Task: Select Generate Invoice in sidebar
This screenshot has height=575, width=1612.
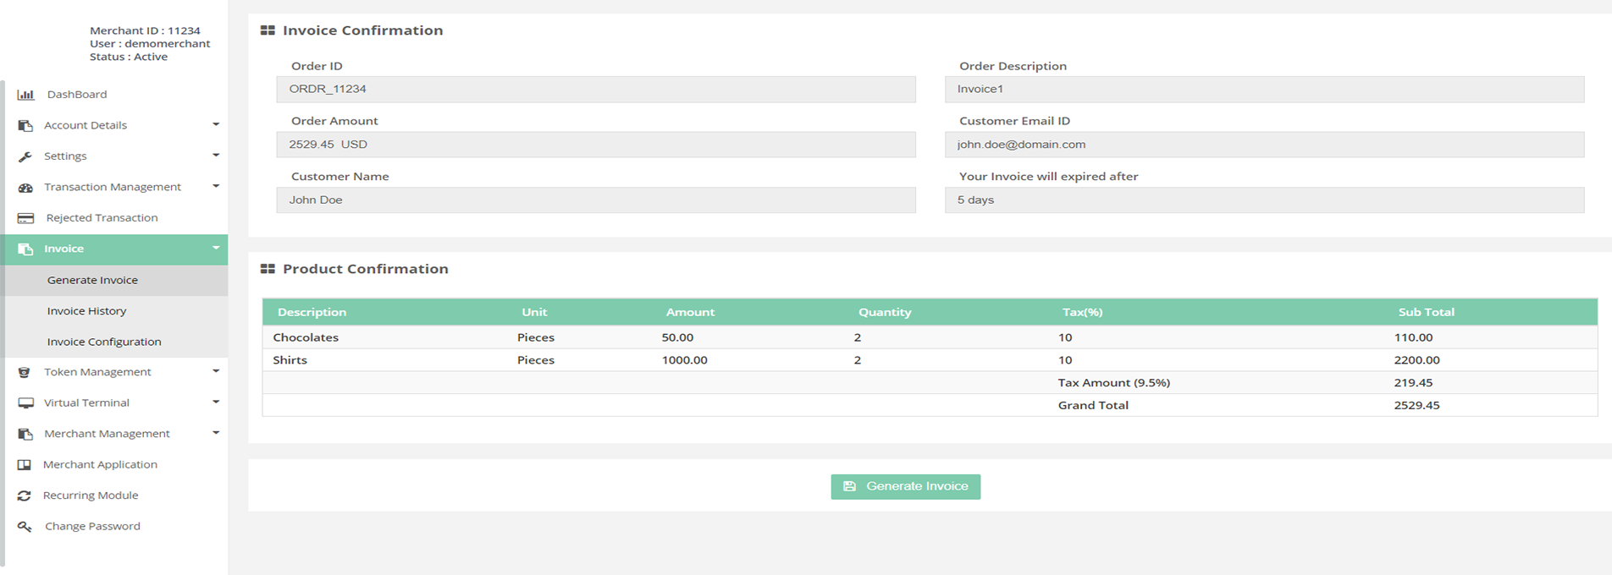Action: (x=92, y=280)
